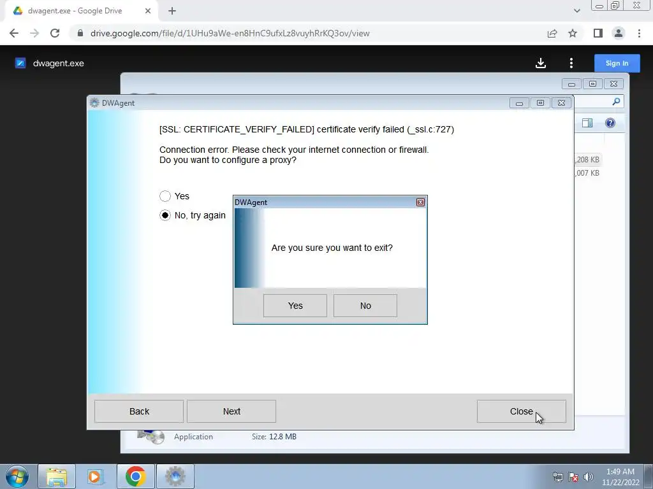
Task: Close the small DWAgent exit dialog
Action: (x=420, y=202)
